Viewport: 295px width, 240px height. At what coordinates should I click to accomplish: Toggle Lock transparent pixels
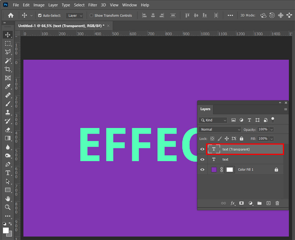click(212, 139)
